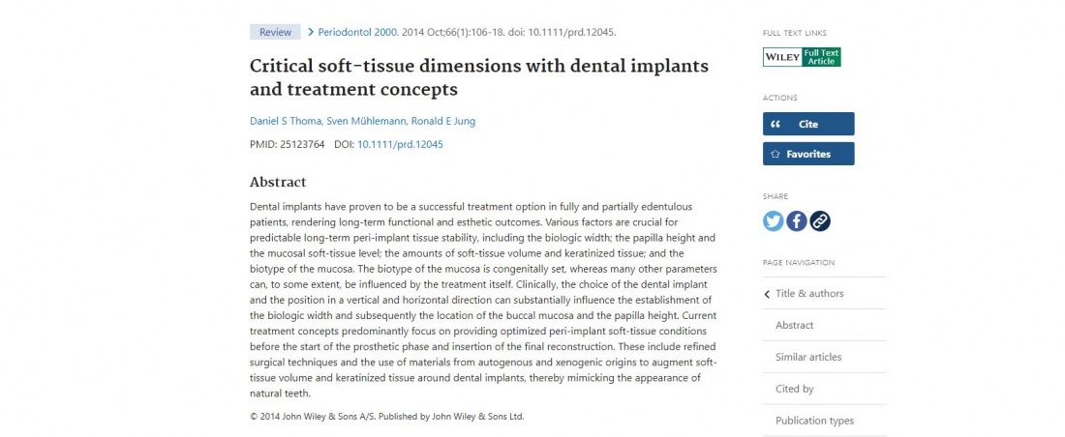Viewport: 1065px width, 437px height.
Task: Open the DOI link next to PMID
Action: click(400, 144)
